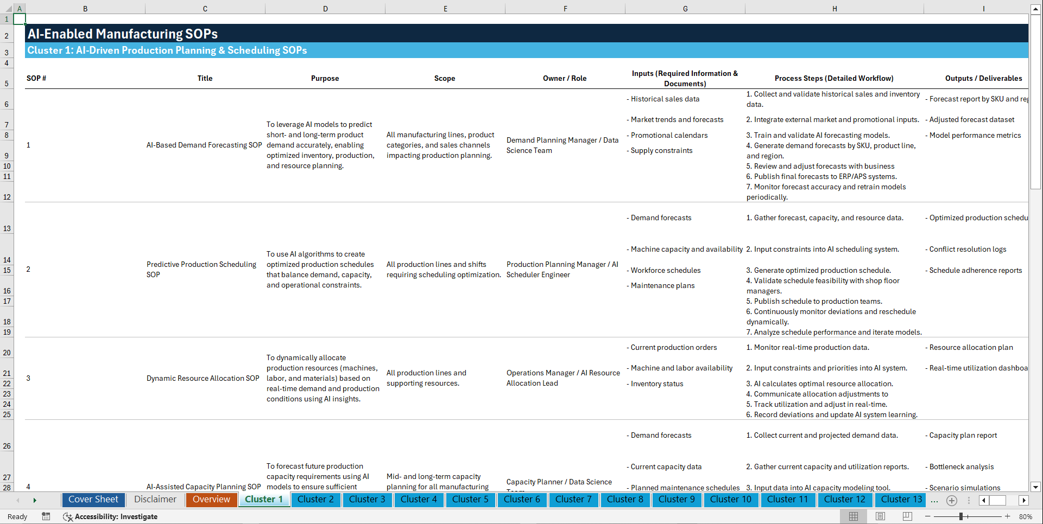Switch to the Cluster 5 sheet tab

point(470,500)
